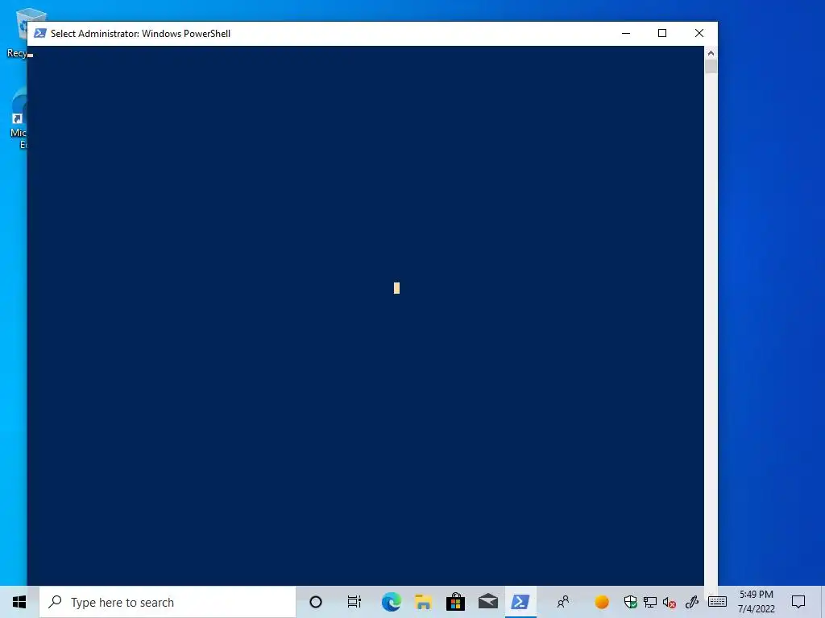The height and width of the screenshot is (618, 825).
Task: Open Windows Security shield tray icon
Action: tap(630, 602)
